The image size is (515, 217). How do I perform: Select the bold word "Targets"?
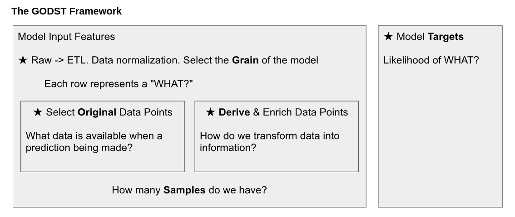pyautogui.click(x=446, y=37)
